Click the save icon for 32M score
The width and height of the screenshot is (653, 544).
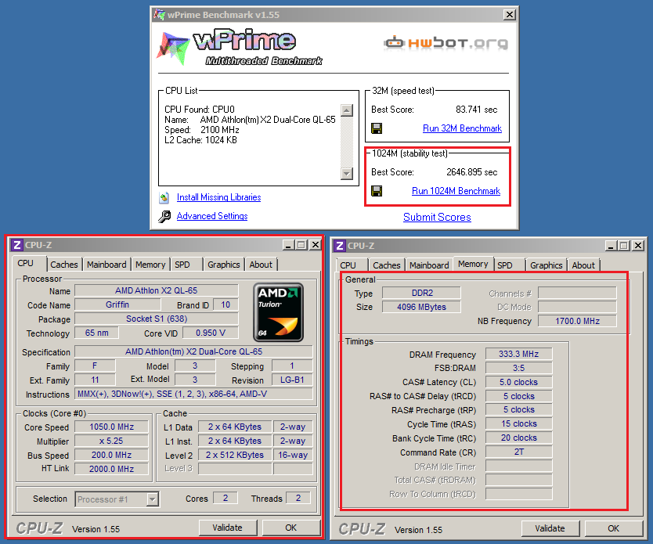377,128
